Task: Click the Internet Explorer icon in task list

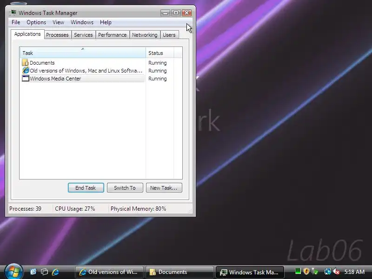Action: point(26,71)
